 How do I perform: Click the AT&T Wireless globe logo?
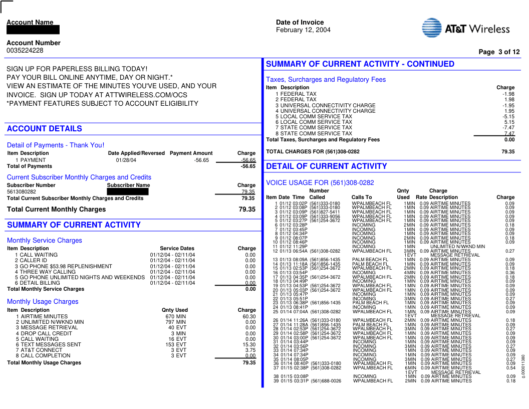click(431, 28)
